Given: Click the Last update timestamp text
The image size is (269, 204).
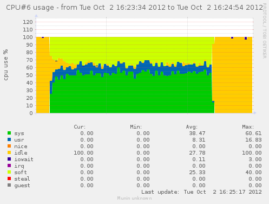Looking at the screenshot, I should [x=201, y=192].
